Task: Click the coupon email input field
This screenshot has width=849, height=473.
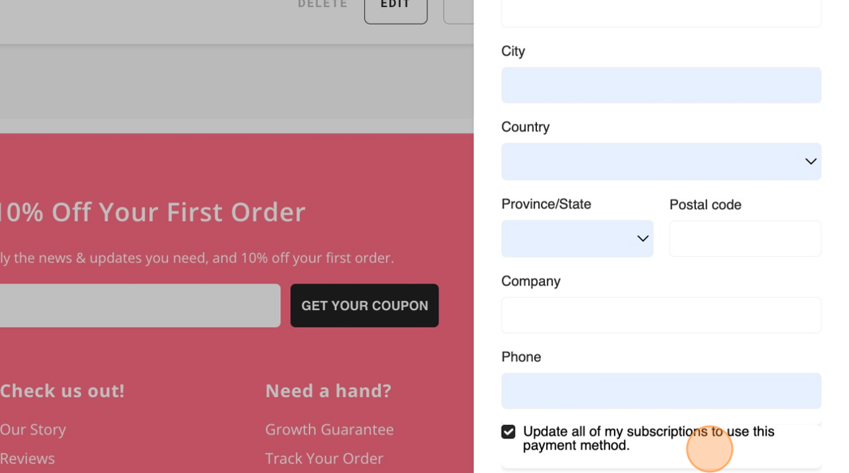Action: 140,305
